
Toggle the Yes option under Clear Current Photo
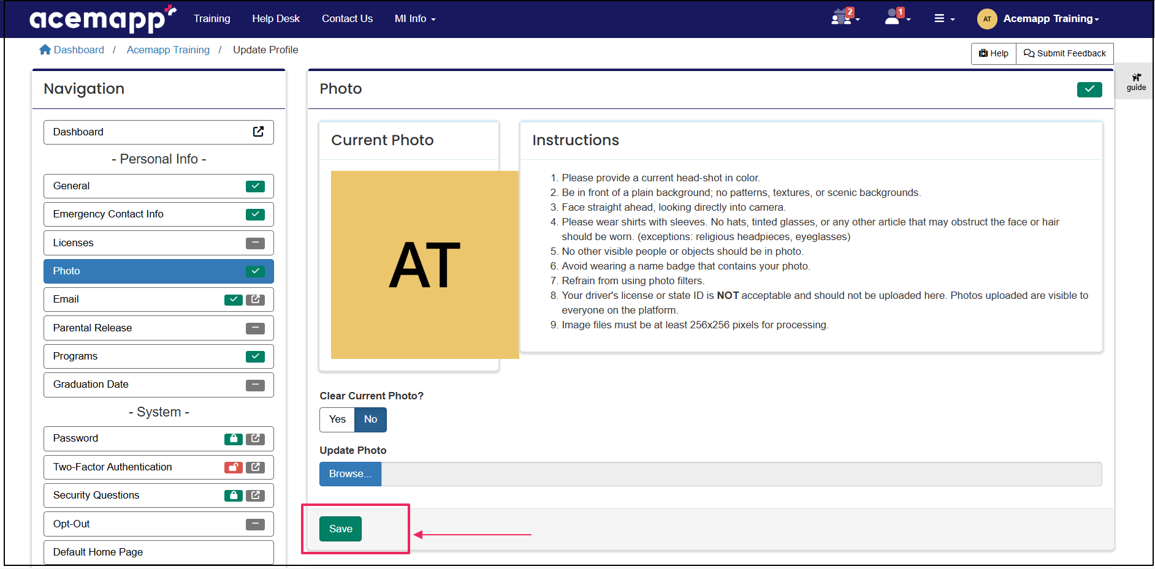[x=337, y=420]
